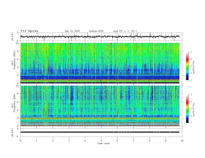Viewport: 205px width, 158px height.
Task: Click the time axis tick label "0"
Action: 20,141
